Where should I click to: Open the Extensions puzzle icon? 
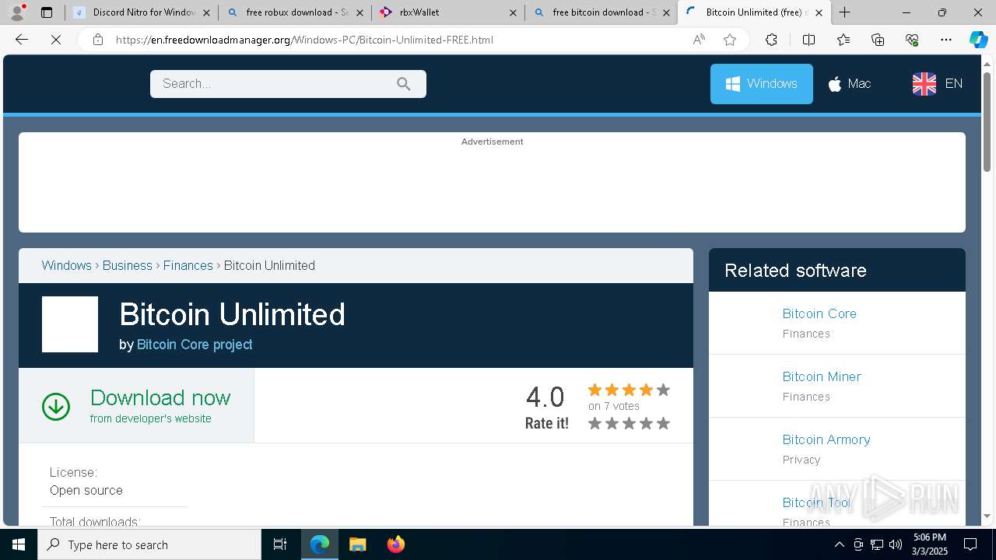pos(771,40)
